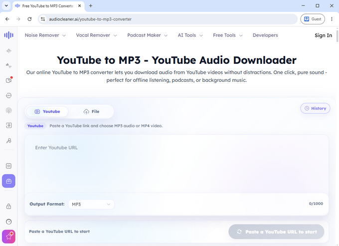
Task: Open the History panel
Action: (x=315, y=108)
